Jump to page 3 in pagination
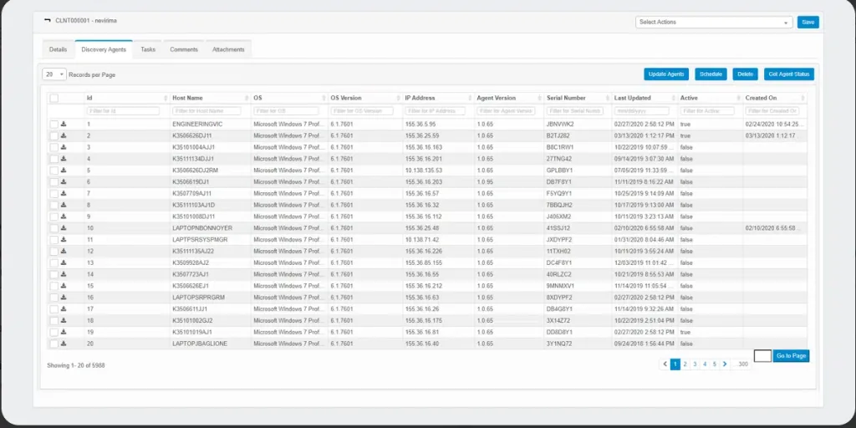This screenshot has height=428, width=856. (x=695, y=364)
